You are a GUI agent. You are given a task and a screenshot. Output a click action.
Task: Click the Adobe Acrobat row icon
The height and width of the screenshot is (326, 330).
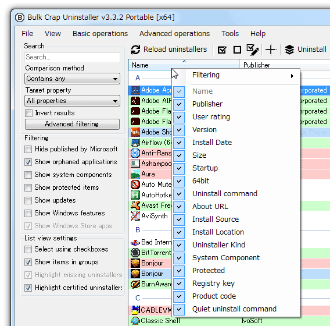coord(135,90)
